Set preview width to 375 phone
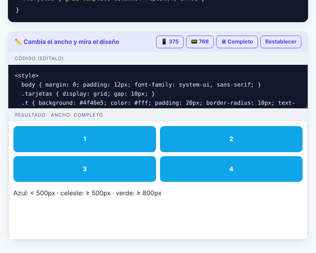316x253 pixels. click(170, 42)
